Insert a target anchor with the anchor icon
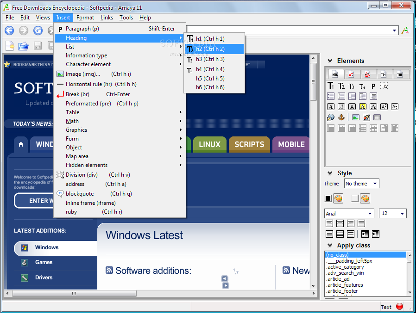 coord(341,117)
